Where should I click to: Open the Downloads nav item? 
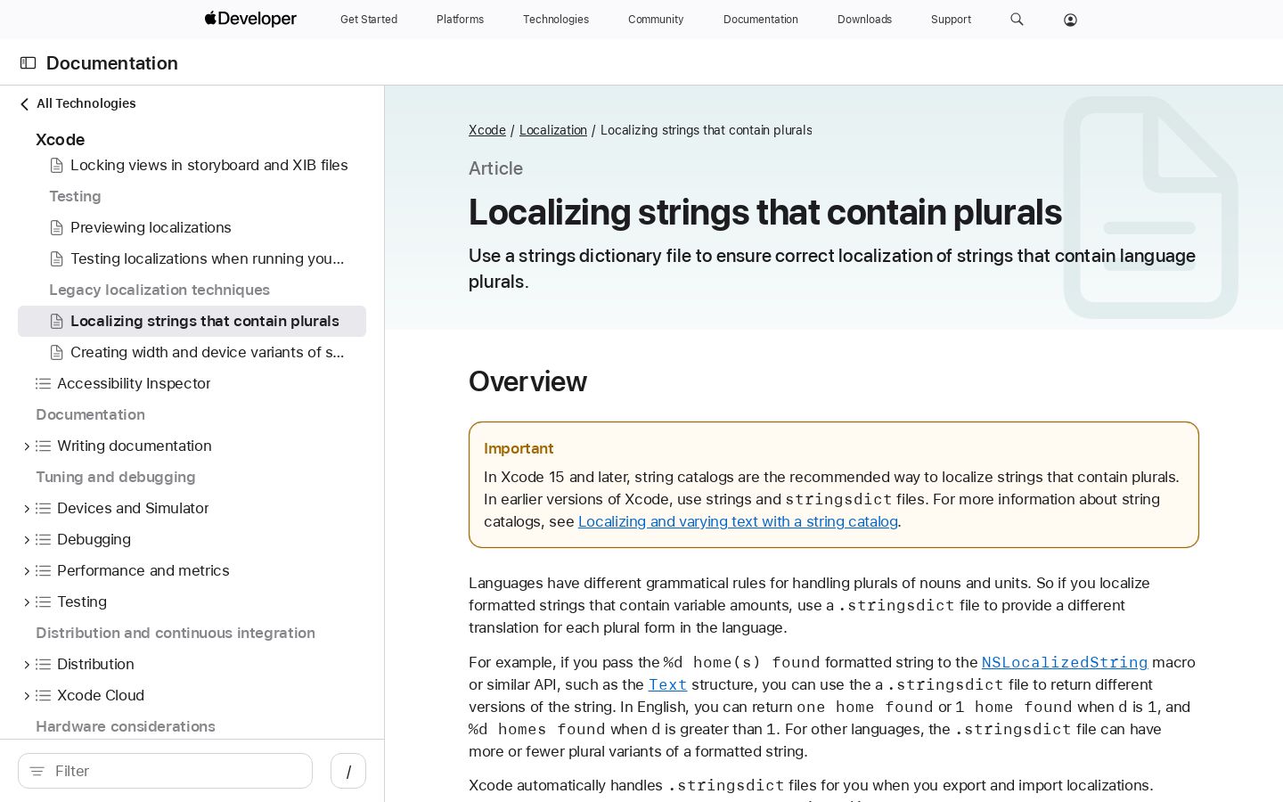[x=864, y=20]
